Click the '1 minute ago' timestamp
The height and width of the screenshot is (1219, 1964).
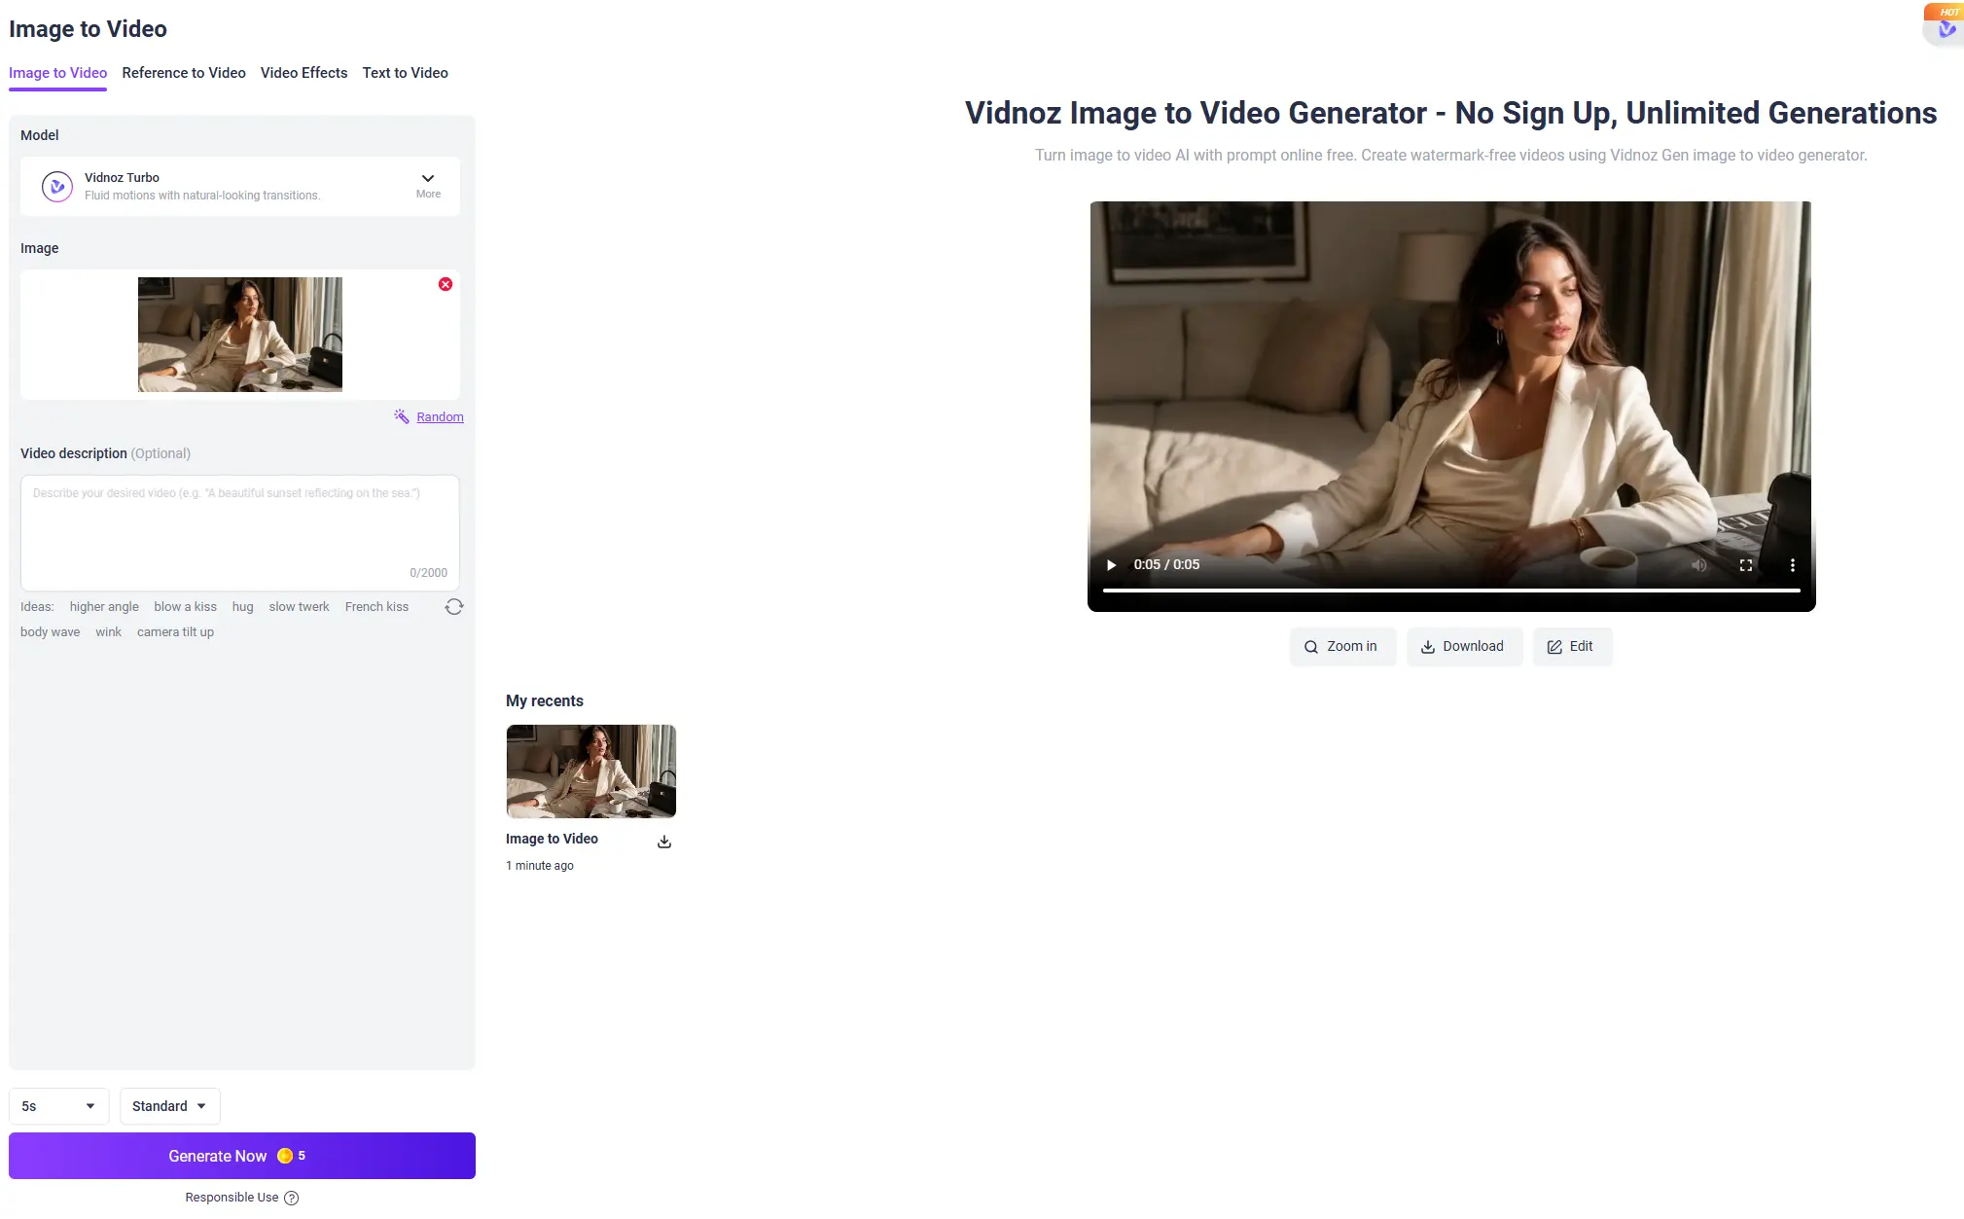click(x=540, y=866)
